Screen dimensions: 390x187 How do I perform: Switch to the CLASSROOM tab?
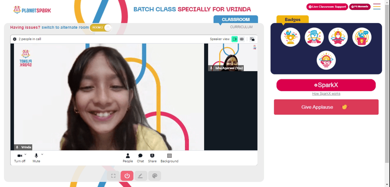236,19
